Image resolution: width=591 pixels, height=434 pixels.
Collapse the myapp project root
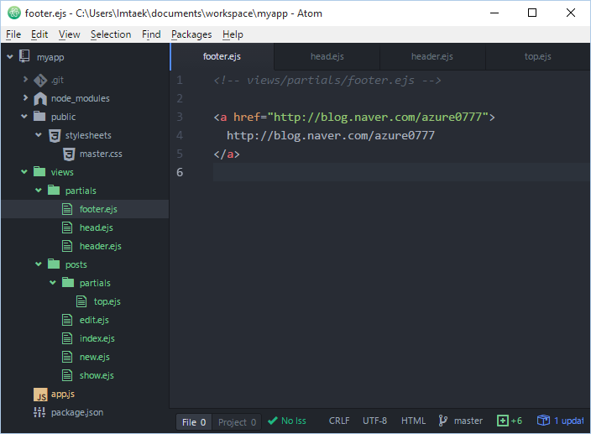10,57
